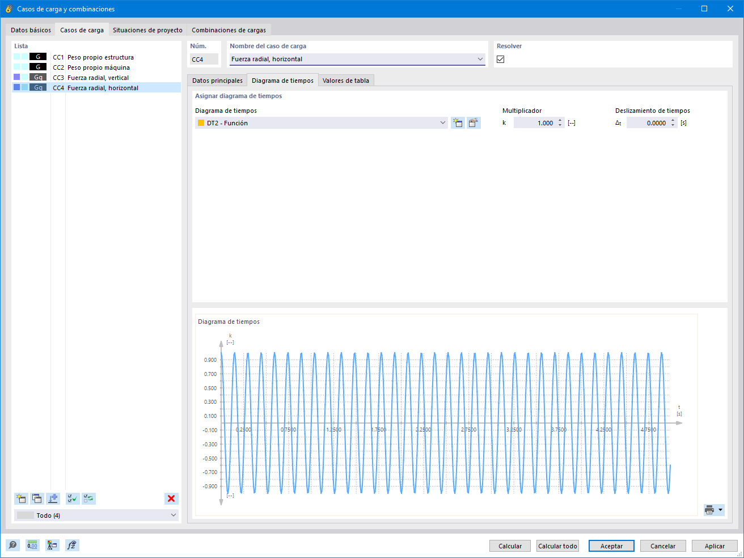Viewport: 744px width, 558px height.
Task: Click the add-load icon with blue plus
Action: tap(53, 498)
